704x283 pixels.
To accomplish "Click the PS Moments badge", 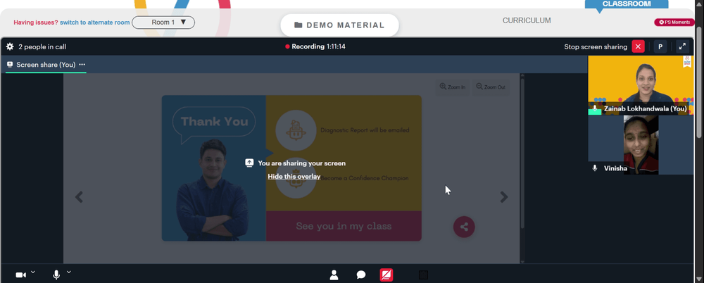I will click(x=674, y=22).
